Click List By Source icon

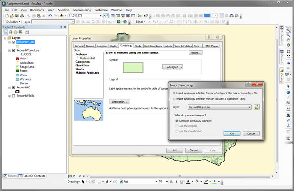click(x=11, y=32)
